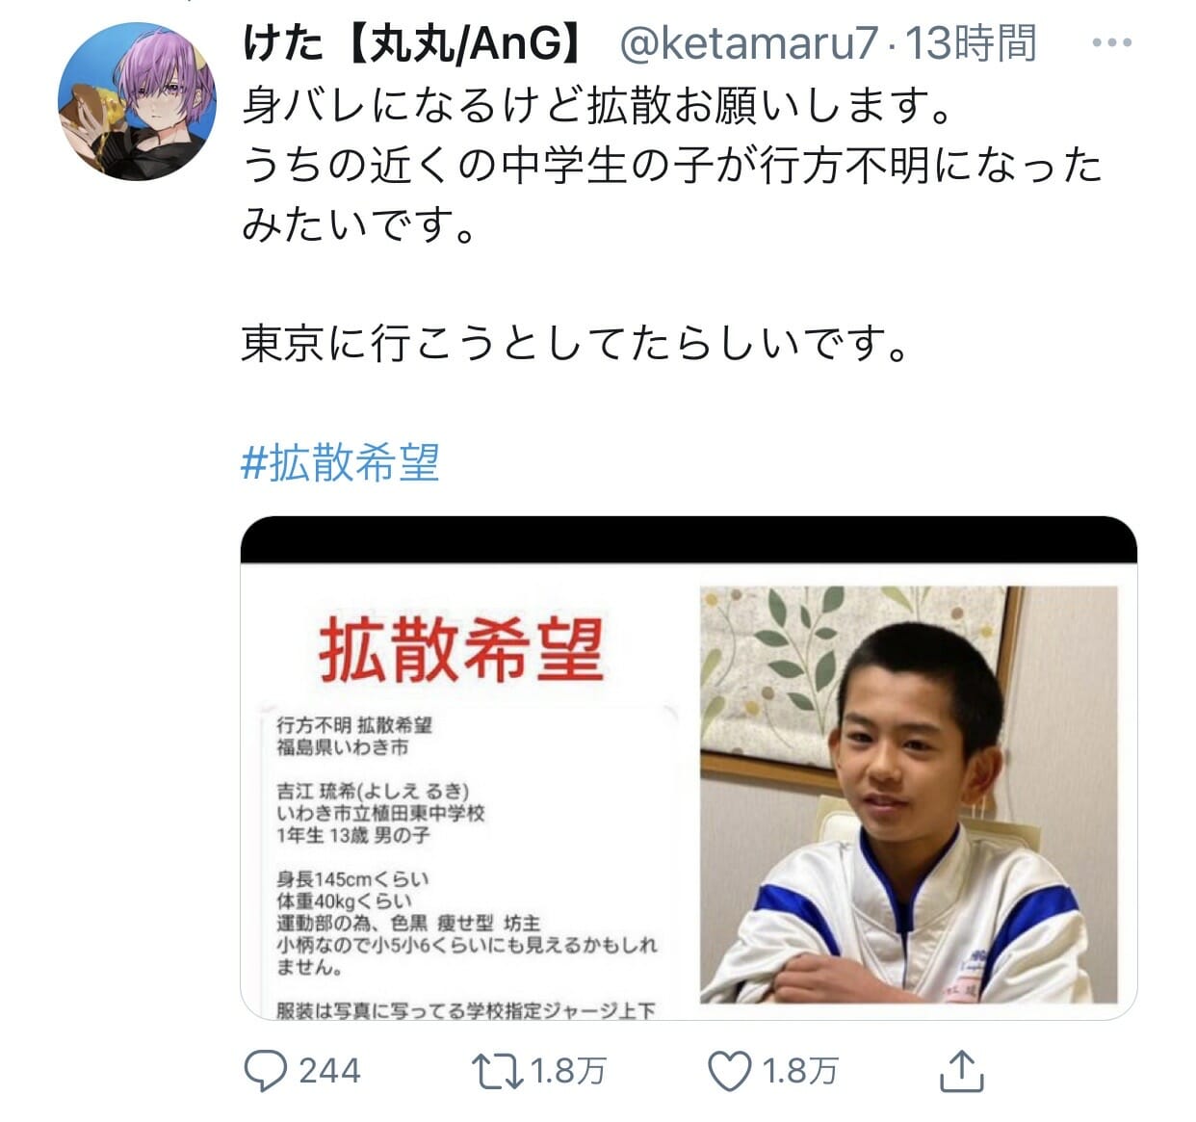1196x1122 pixels.
Task: Click the 1.8万 retweet count
Action: tap(568, 1071)
